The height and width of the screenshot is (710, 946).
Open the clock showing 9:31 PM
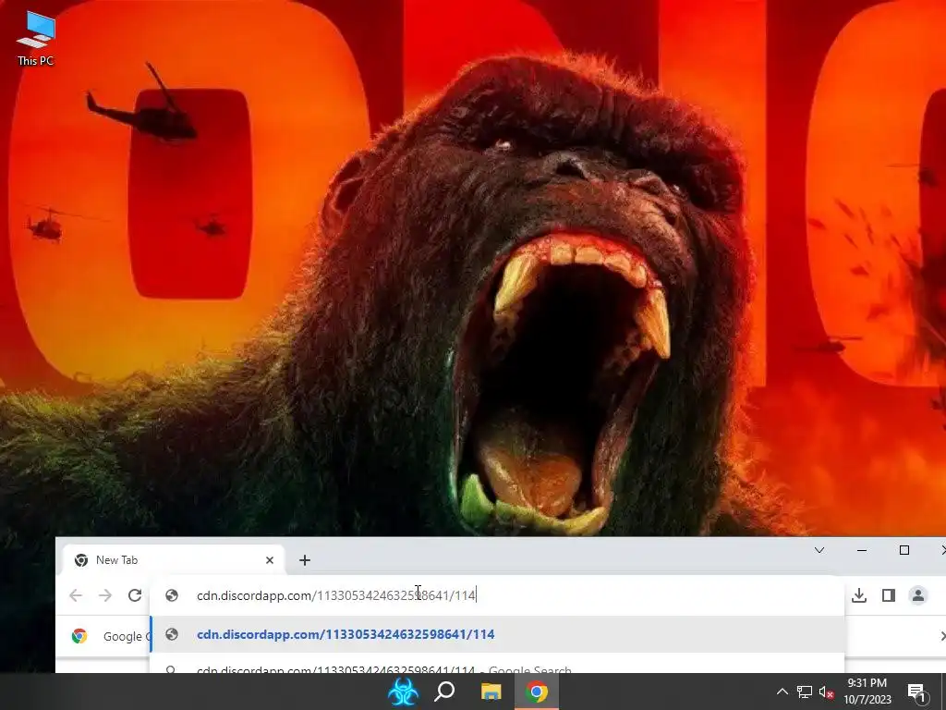867,692
